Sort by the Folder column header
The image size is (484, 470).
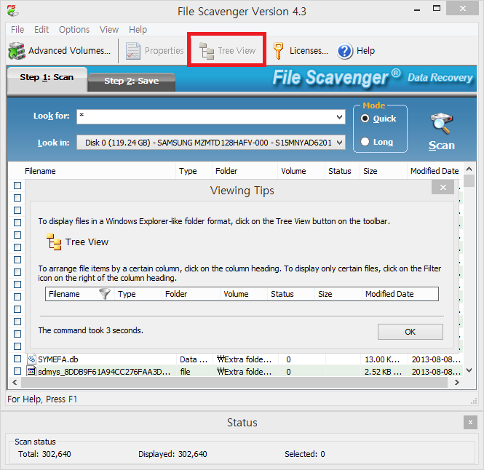point(245,171)
